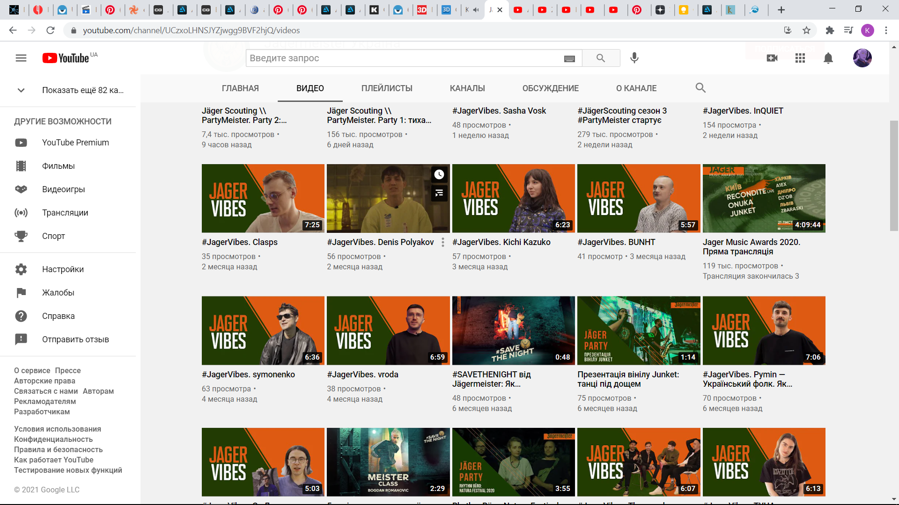Open Jager Music Awards 2020 title link
899x505 pixels.
(x=752, y=247)
